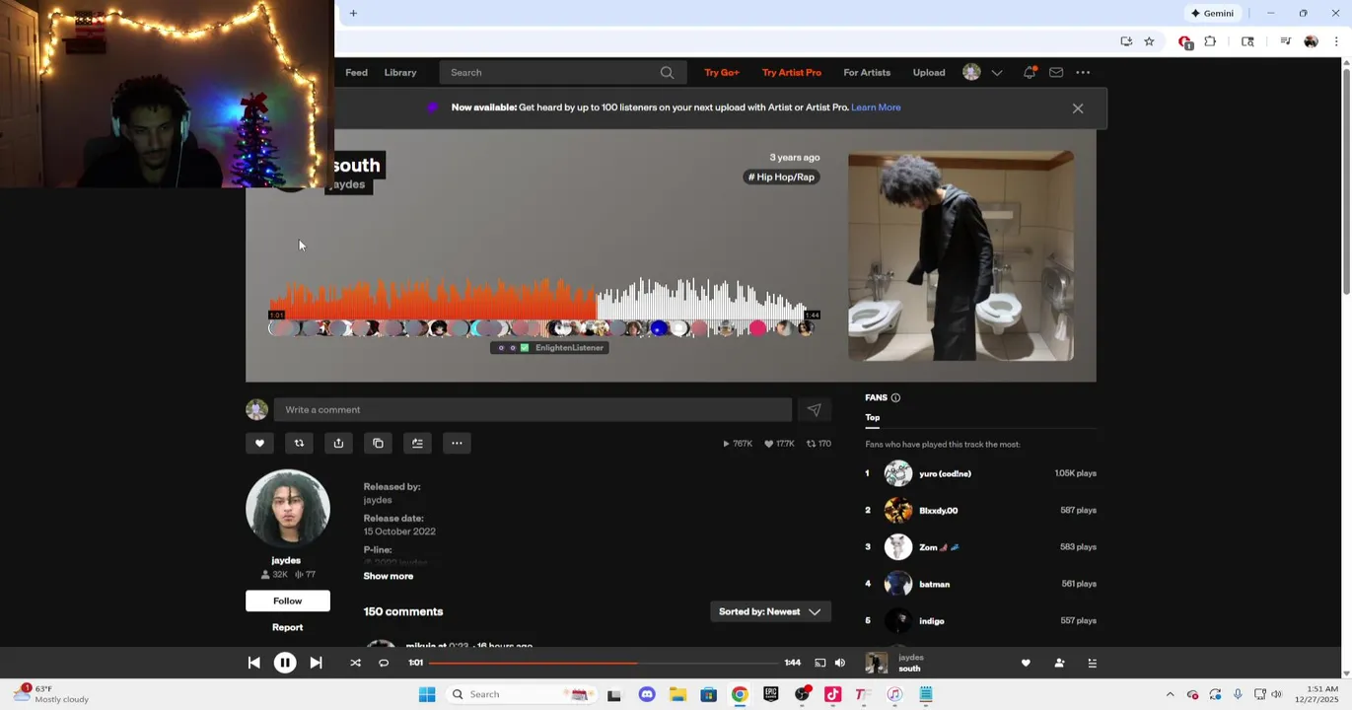Open the taskbar weather widget
Viewport: 1352px width, 710px height.
coord(51,694)
